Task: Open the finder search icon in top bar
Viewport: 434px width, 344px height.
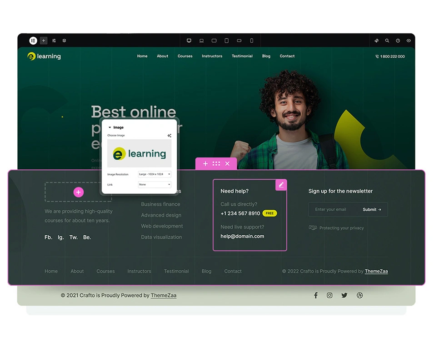Action: (387, 40)
